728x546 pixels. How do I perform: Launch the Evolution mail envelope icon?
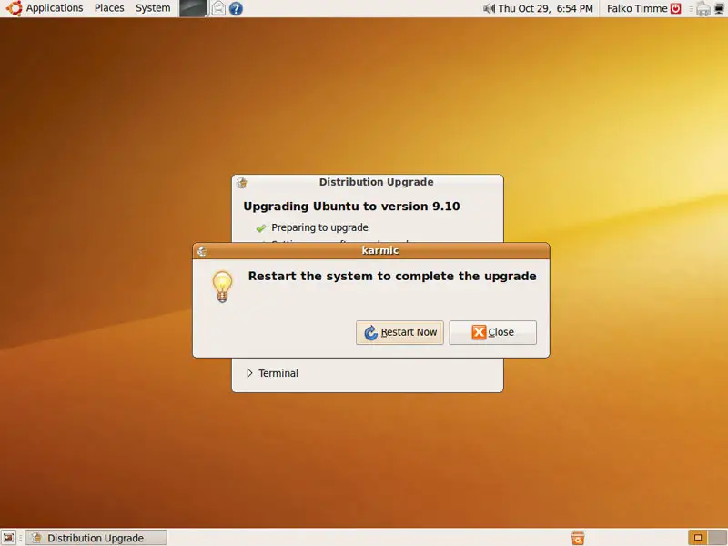(x=218, y=8)
